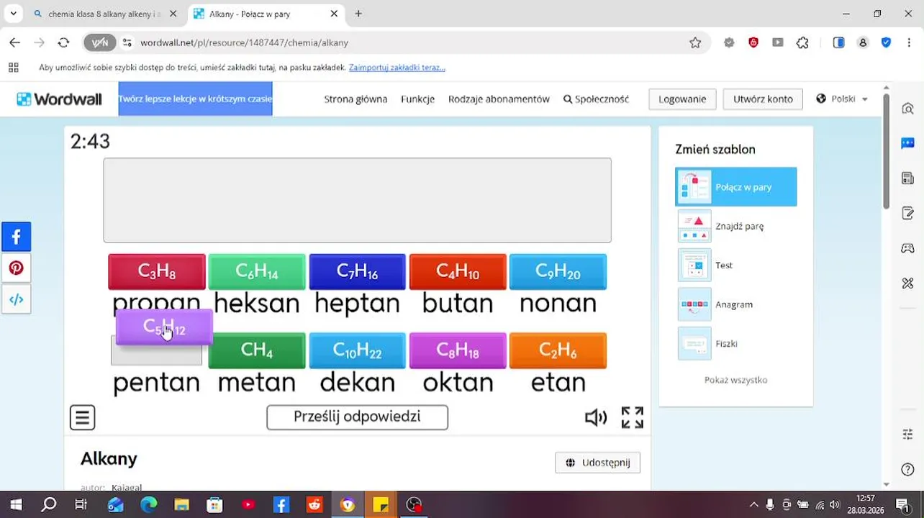Click Pokaż wszystko templates link
Image resolution: width=924 pixels, height=518 pixels.
click(735, 380)
